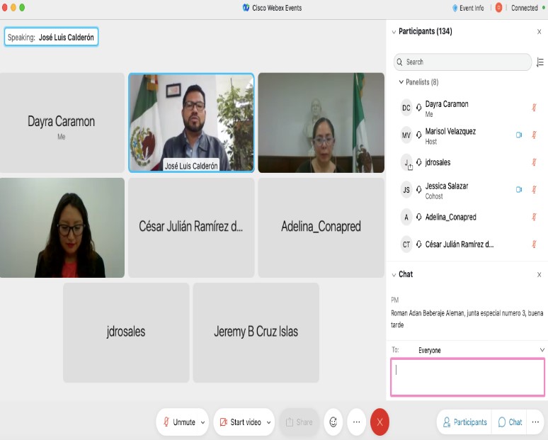Image resolution: width=548 pixels, height=440 pixels.
Task: Select Adelina_Conapred in panelists list
Action: (467, 217)
